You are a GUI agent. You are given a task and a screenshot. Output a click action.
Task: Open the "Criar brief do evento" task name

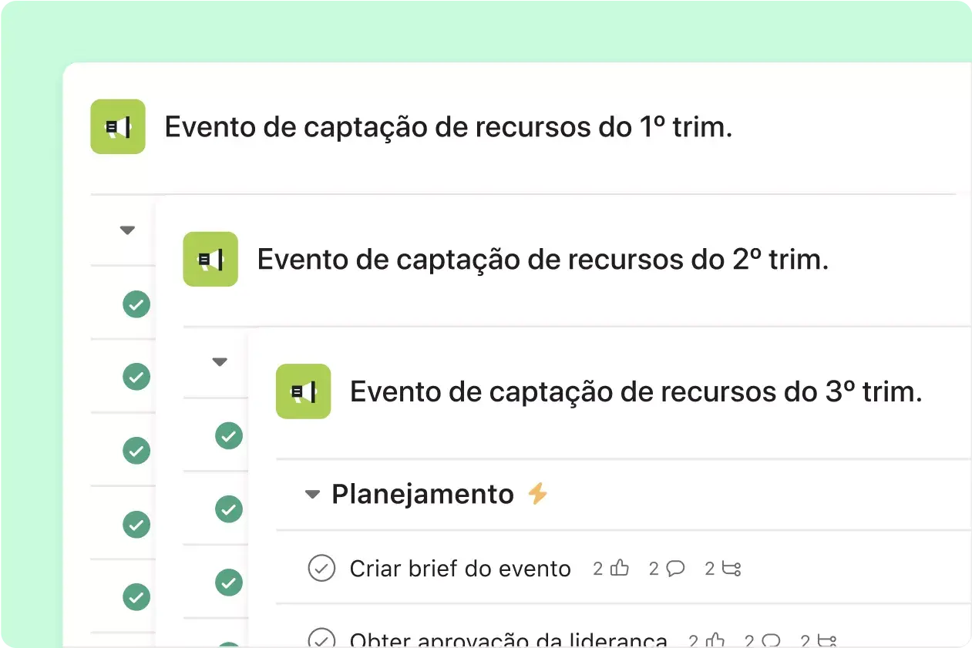(460, 569)
